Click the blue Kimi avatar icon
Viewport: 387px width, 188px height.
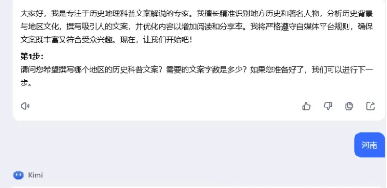[18, 175]
